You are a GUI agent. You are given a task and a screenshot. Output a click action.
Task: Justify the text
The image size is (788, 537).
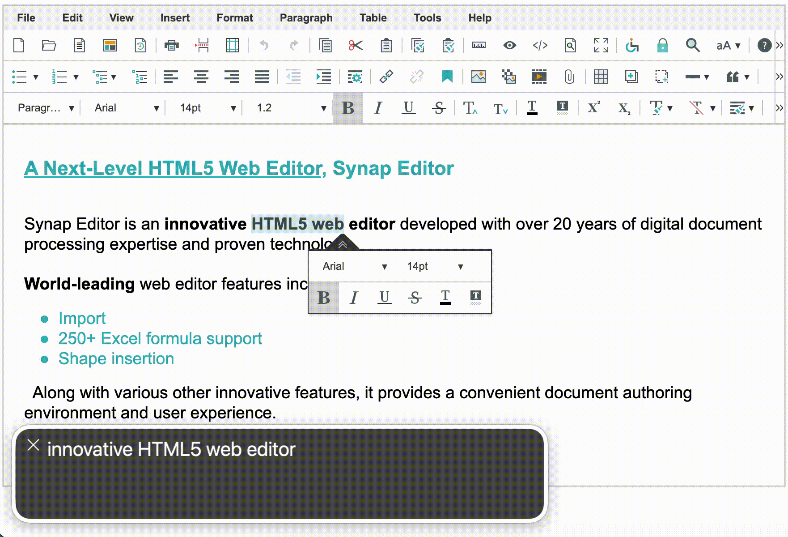click(262, 77)
